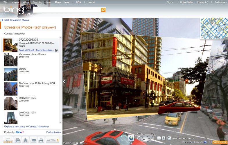Click the undo rotate-back arrow icon

[x=169, y=138]
